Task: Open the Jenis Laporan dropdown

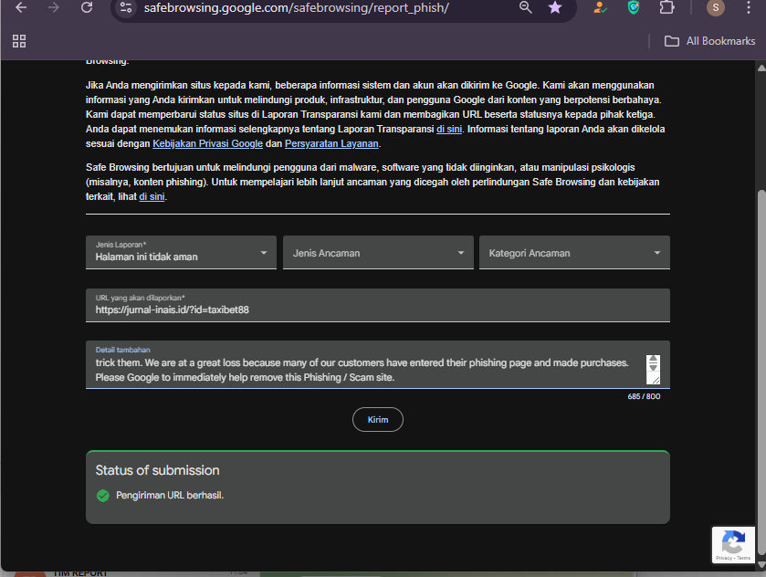Action: pyautogui.click(x=181, y=253)
